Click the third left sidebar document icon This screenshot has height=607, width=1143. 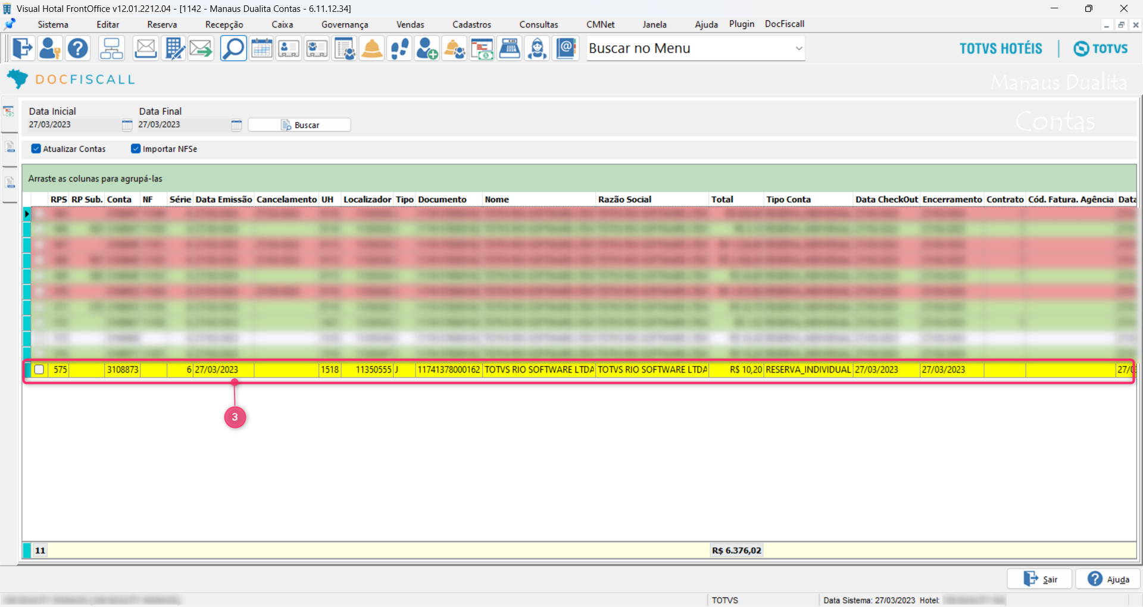click(9, 182)
